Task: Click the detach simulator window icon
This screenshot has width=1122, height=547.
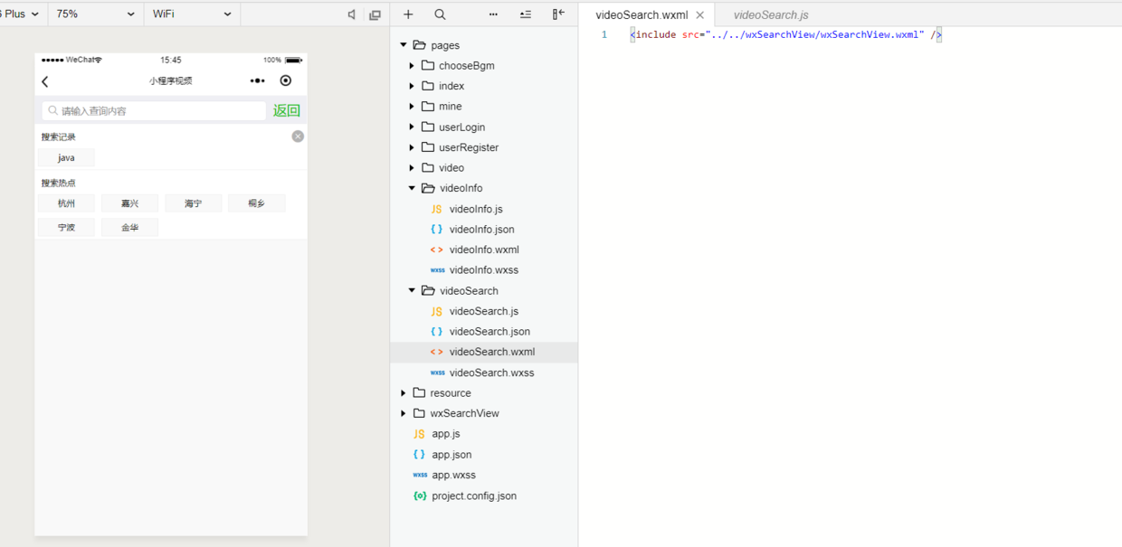Action: coord(375,14)
